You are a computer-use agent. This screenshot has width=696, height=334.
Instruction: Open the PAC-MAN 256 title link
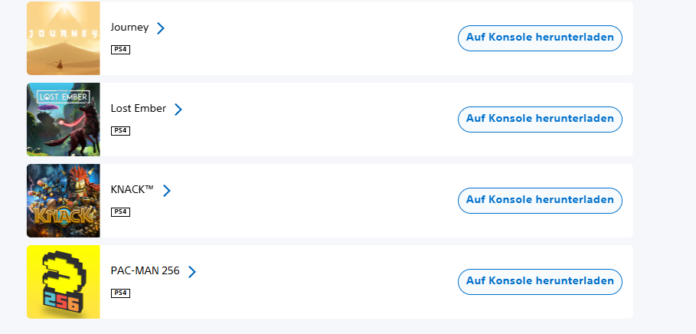tap(145, 271)
